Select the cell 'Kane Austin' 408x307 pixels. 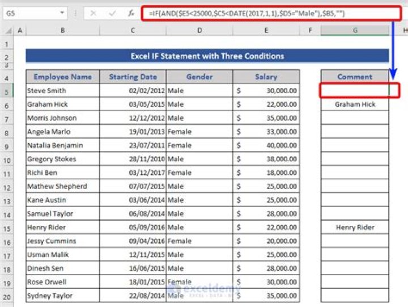tap(63, 200)
